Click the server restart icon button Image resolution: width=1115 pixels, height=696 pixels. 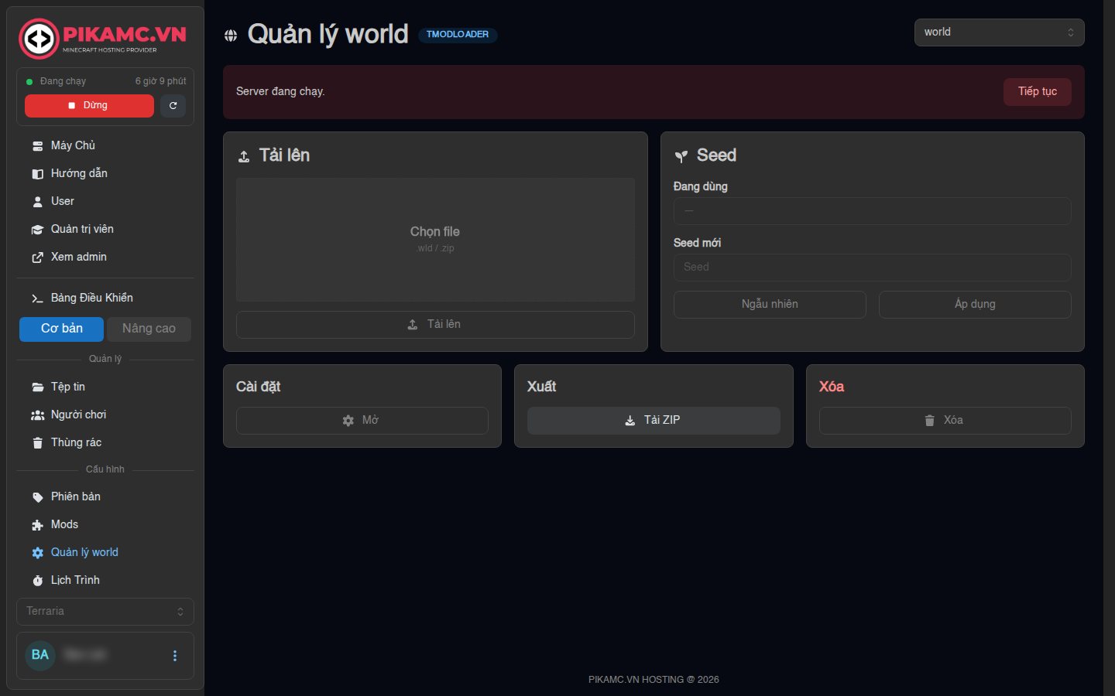[x=173, y=106]
